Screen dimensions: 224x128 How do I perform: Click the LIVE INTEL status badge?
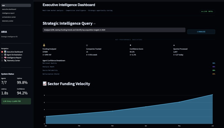click(207, 11)
